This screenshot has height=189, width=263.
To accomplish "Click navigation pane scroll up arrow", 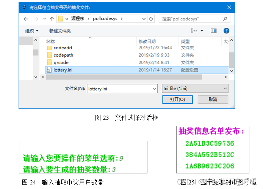I will tap(36, 40).
